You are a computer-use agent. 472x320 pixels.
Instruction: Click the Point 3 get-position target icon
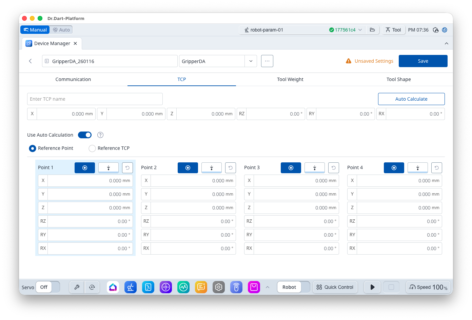tap(291, 168)
